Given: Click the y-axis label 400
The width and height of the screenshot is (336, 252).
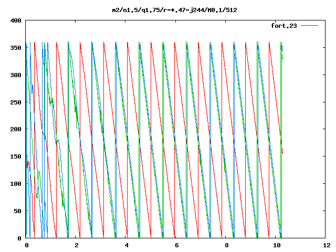Looking at the screenshot, I should coord(16,20).
